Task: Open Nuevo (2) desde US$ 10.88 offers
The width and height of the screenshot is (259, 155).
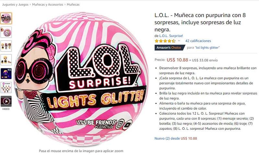Action: point(175,138)
